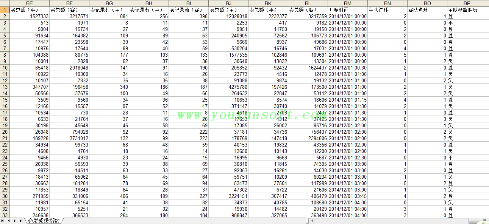
Task: Click the 开赛时间 header cell
Action: (x=348, y=10)
